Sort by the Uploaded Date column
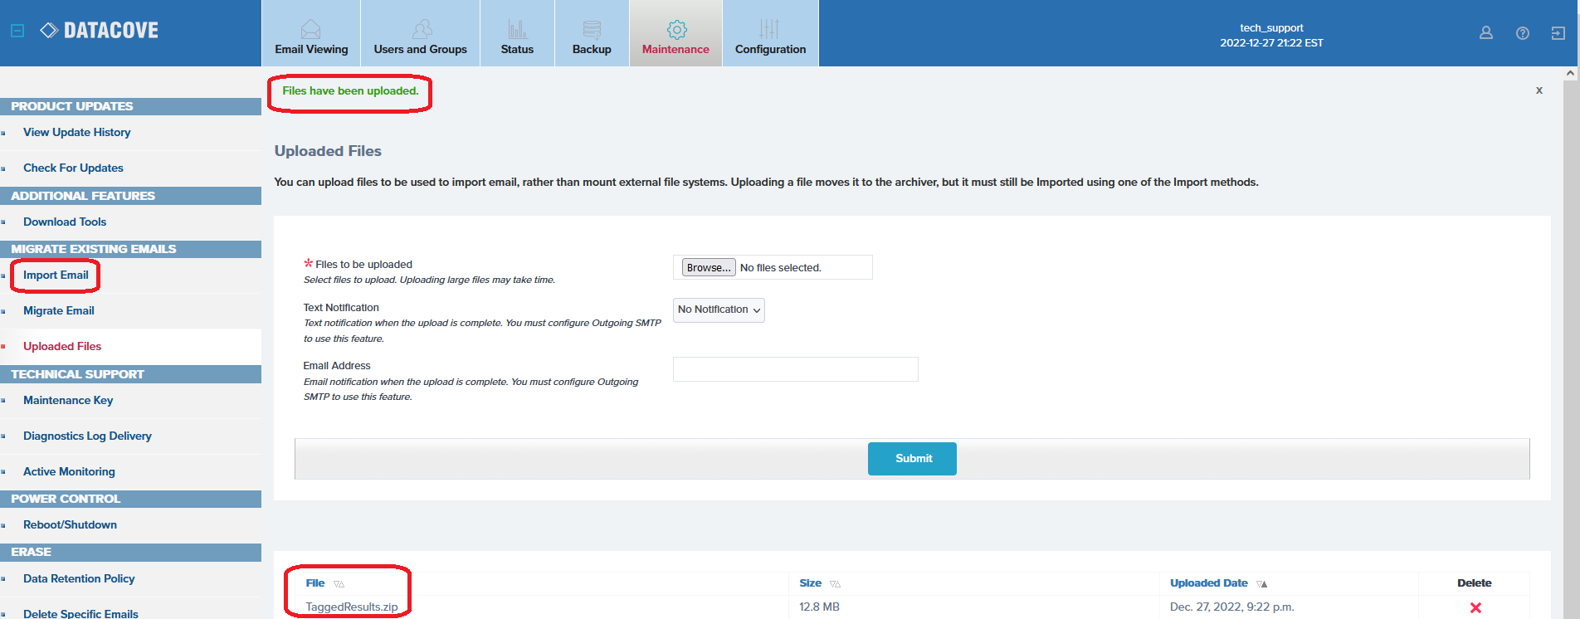This screenshot has height=619, width=1580. [x=1208, y=583]
